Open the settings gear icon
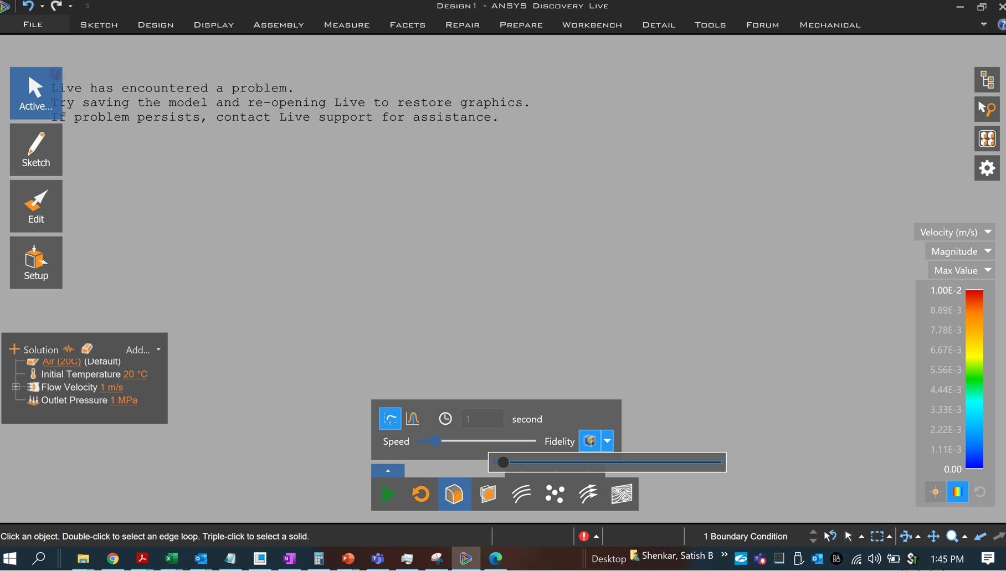 click(x=987, y=168)
